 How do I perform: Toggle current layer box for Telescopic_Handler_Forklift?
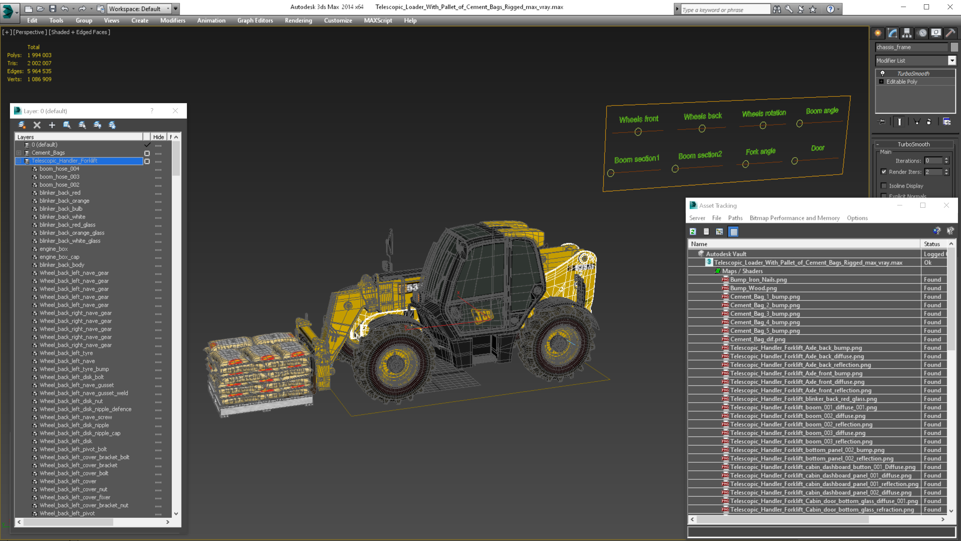click(x=147, y=161)
